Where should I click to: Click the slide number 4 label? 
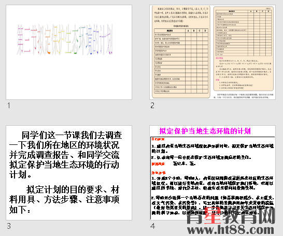pos(153,226)
